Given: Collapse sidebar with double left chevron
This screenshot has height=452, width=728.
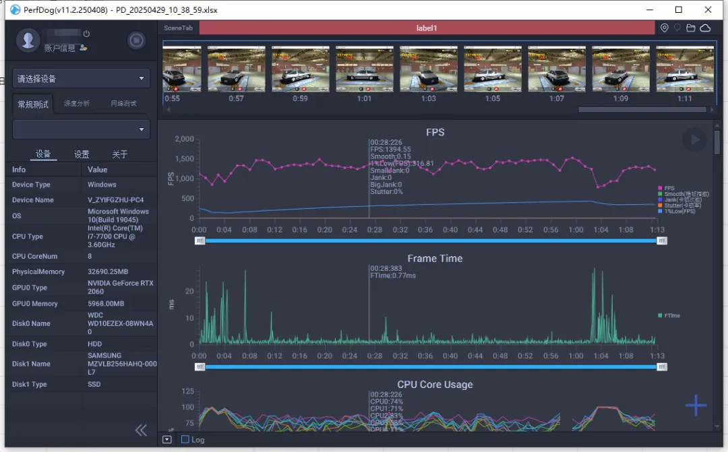Looking at the screenshot, I should pos(141,430).
